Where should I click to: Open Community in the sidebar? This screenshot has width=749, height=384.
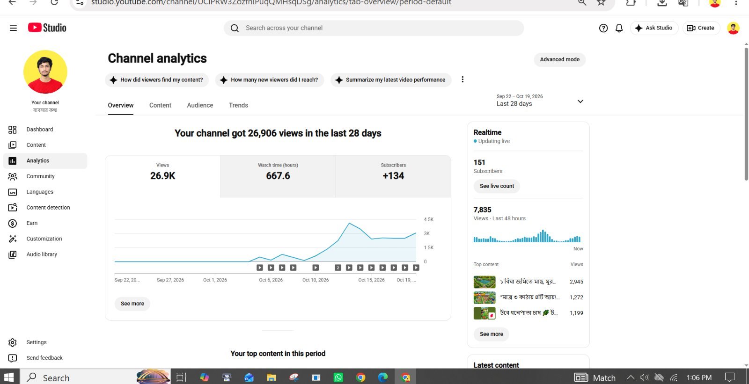point(45,176)
